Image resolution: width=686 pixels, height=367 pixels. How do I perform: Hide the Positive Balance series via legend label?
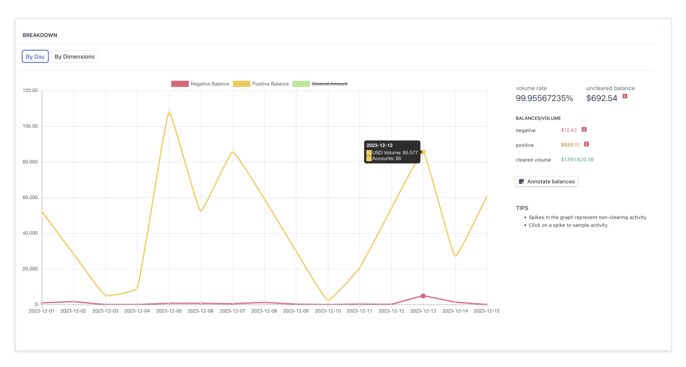coord(271,84)
